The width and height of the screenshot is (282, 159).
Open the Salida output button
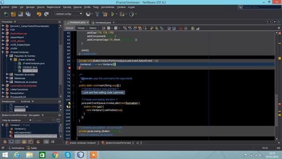point(32,148)
